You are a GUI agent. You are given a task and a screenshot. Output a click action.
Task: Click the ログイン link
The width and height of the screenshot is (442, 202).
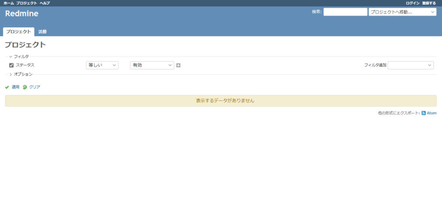coord(413,3)
